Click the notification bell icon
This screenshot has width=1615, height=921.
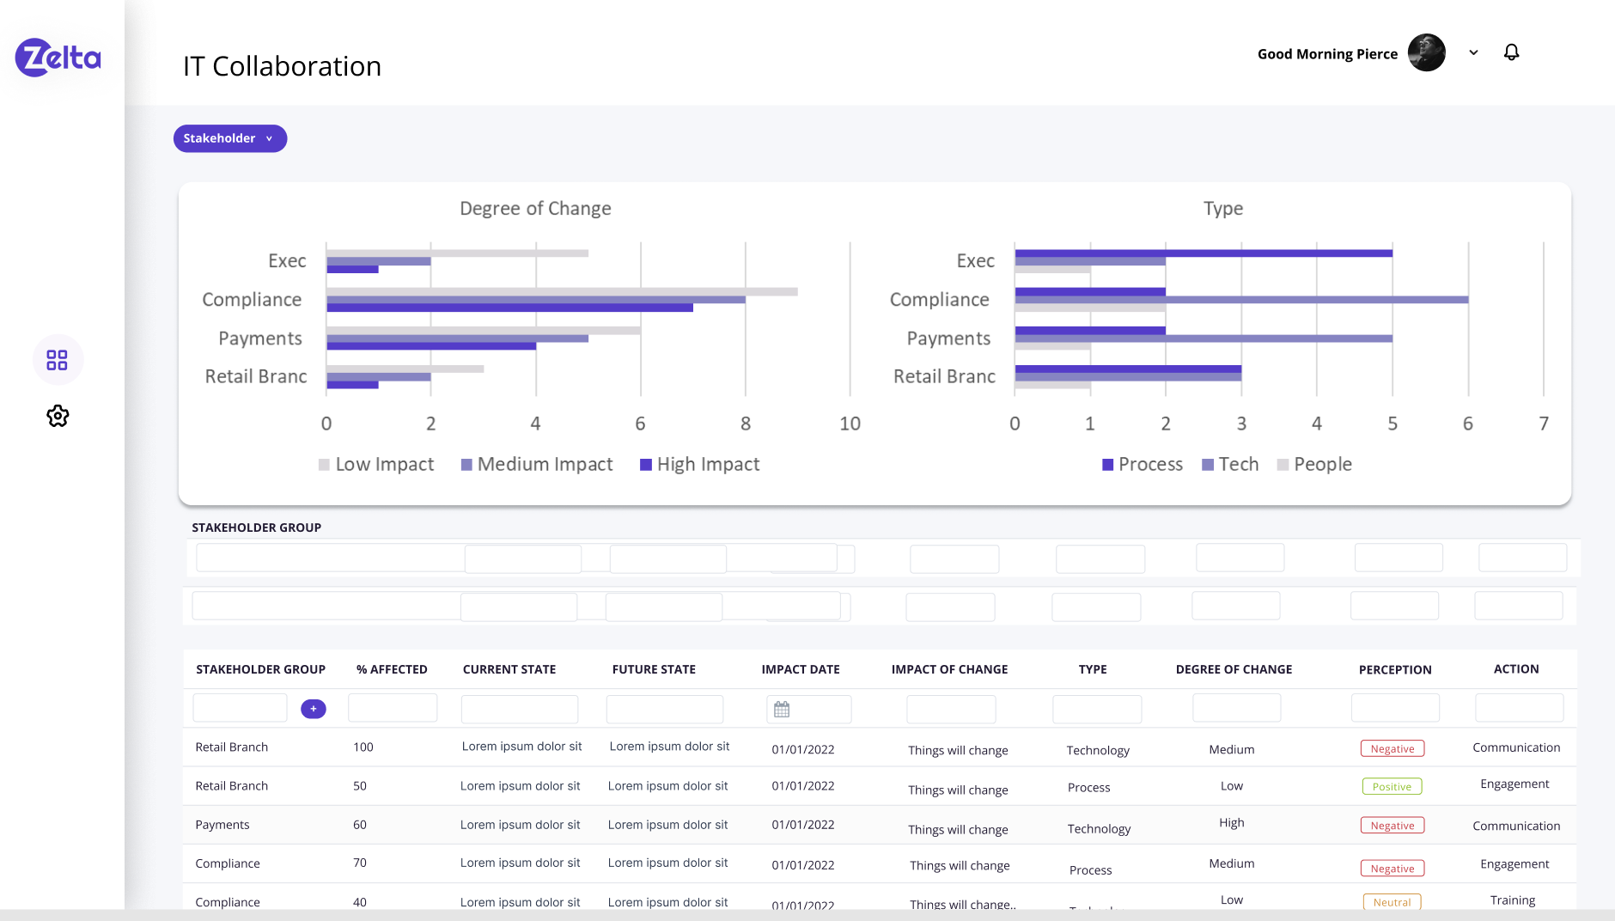1511,53
